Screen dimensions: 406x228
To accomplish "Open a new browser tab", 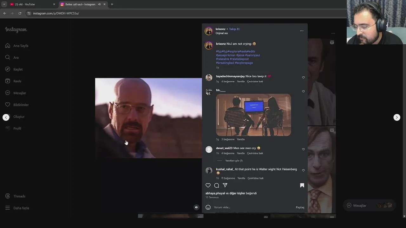I will [x=112, y=4].
